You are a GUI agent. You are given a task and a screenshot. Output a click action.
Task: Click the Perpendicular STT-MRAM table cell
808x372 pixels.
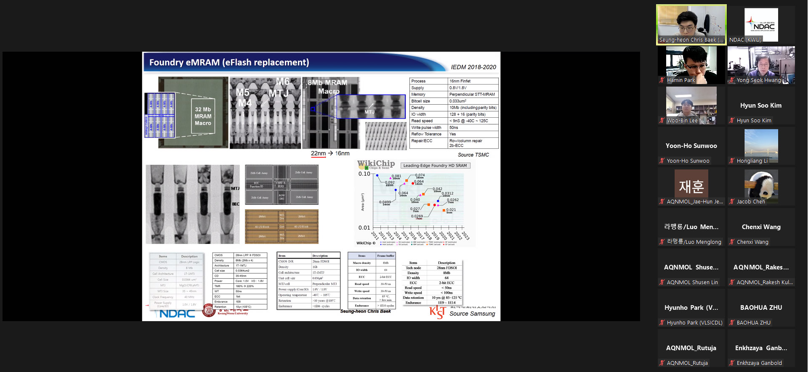click(473, 95)
